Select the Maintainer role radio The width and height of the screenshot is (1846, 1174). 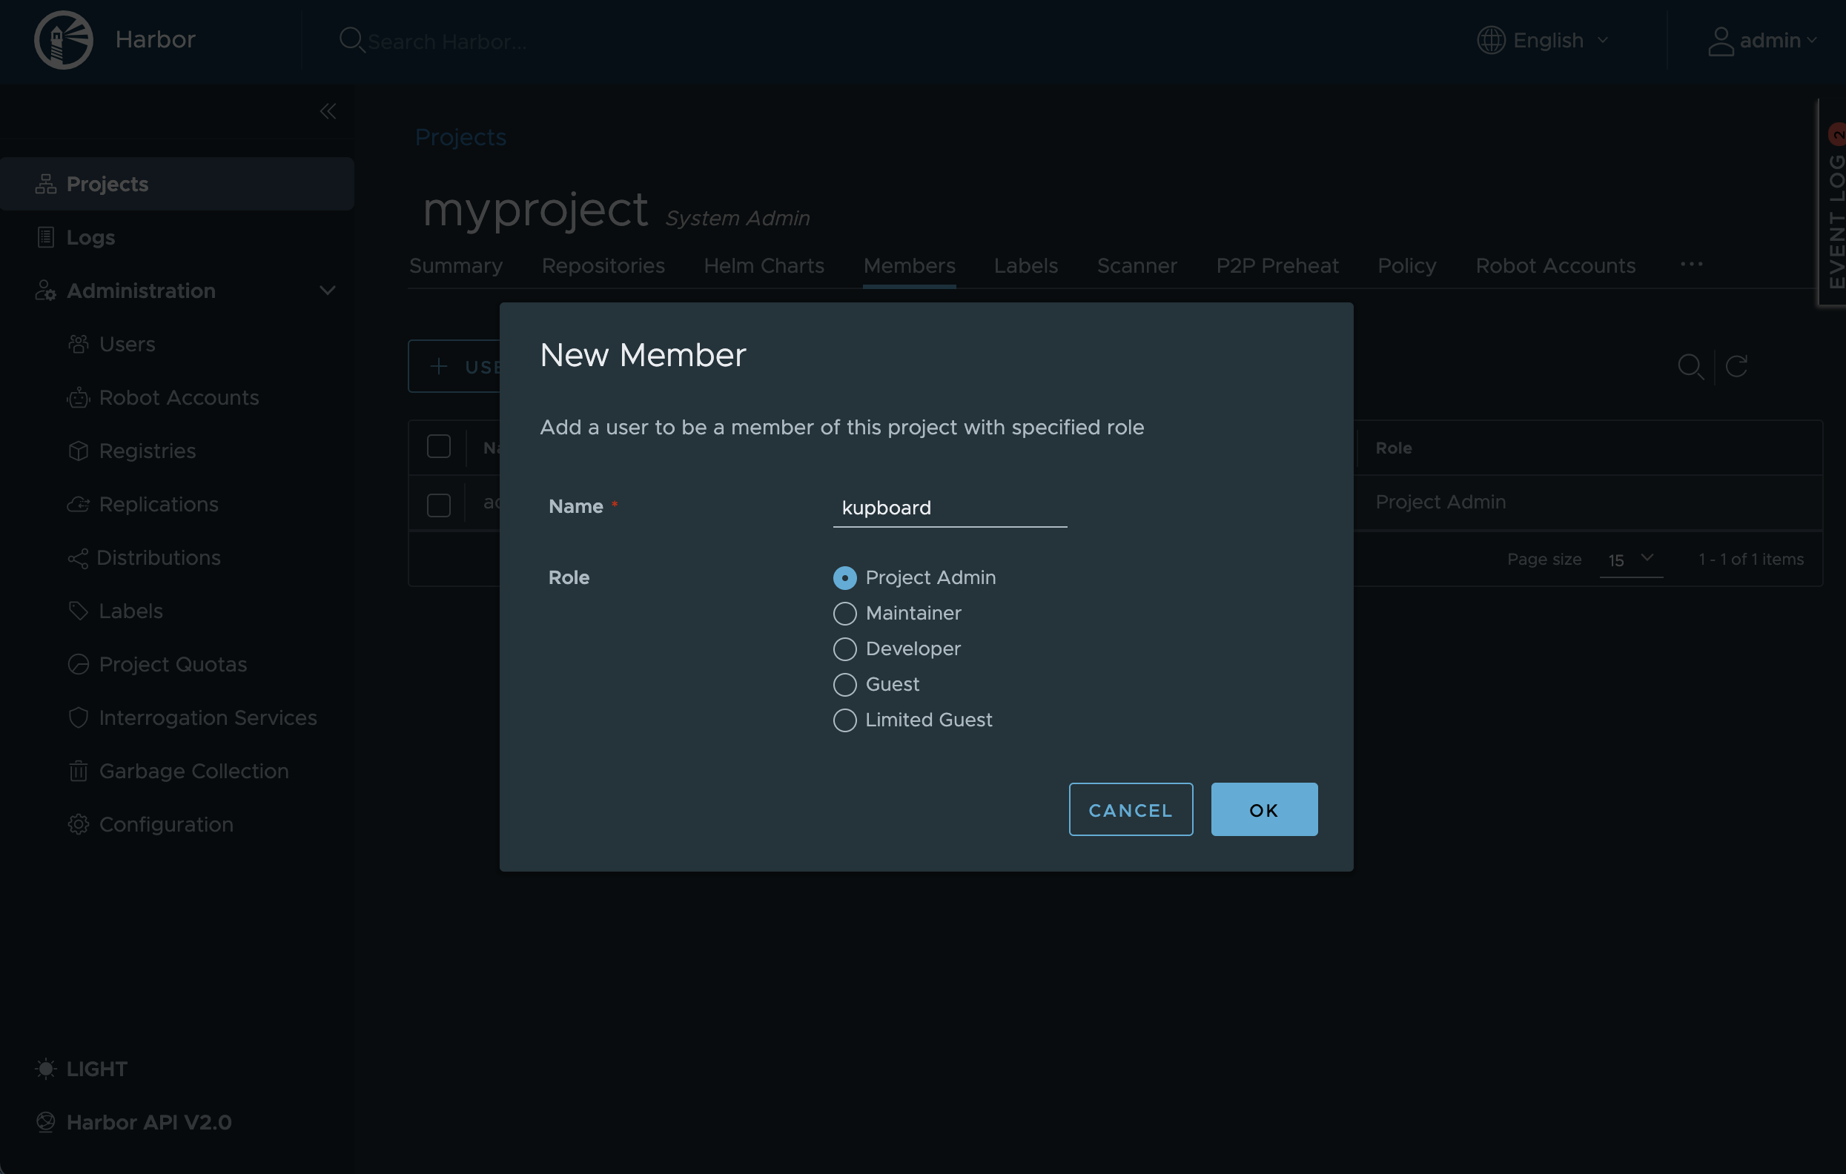click(x=844, y=613)
